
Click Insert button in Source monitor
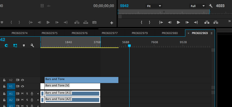77,22
